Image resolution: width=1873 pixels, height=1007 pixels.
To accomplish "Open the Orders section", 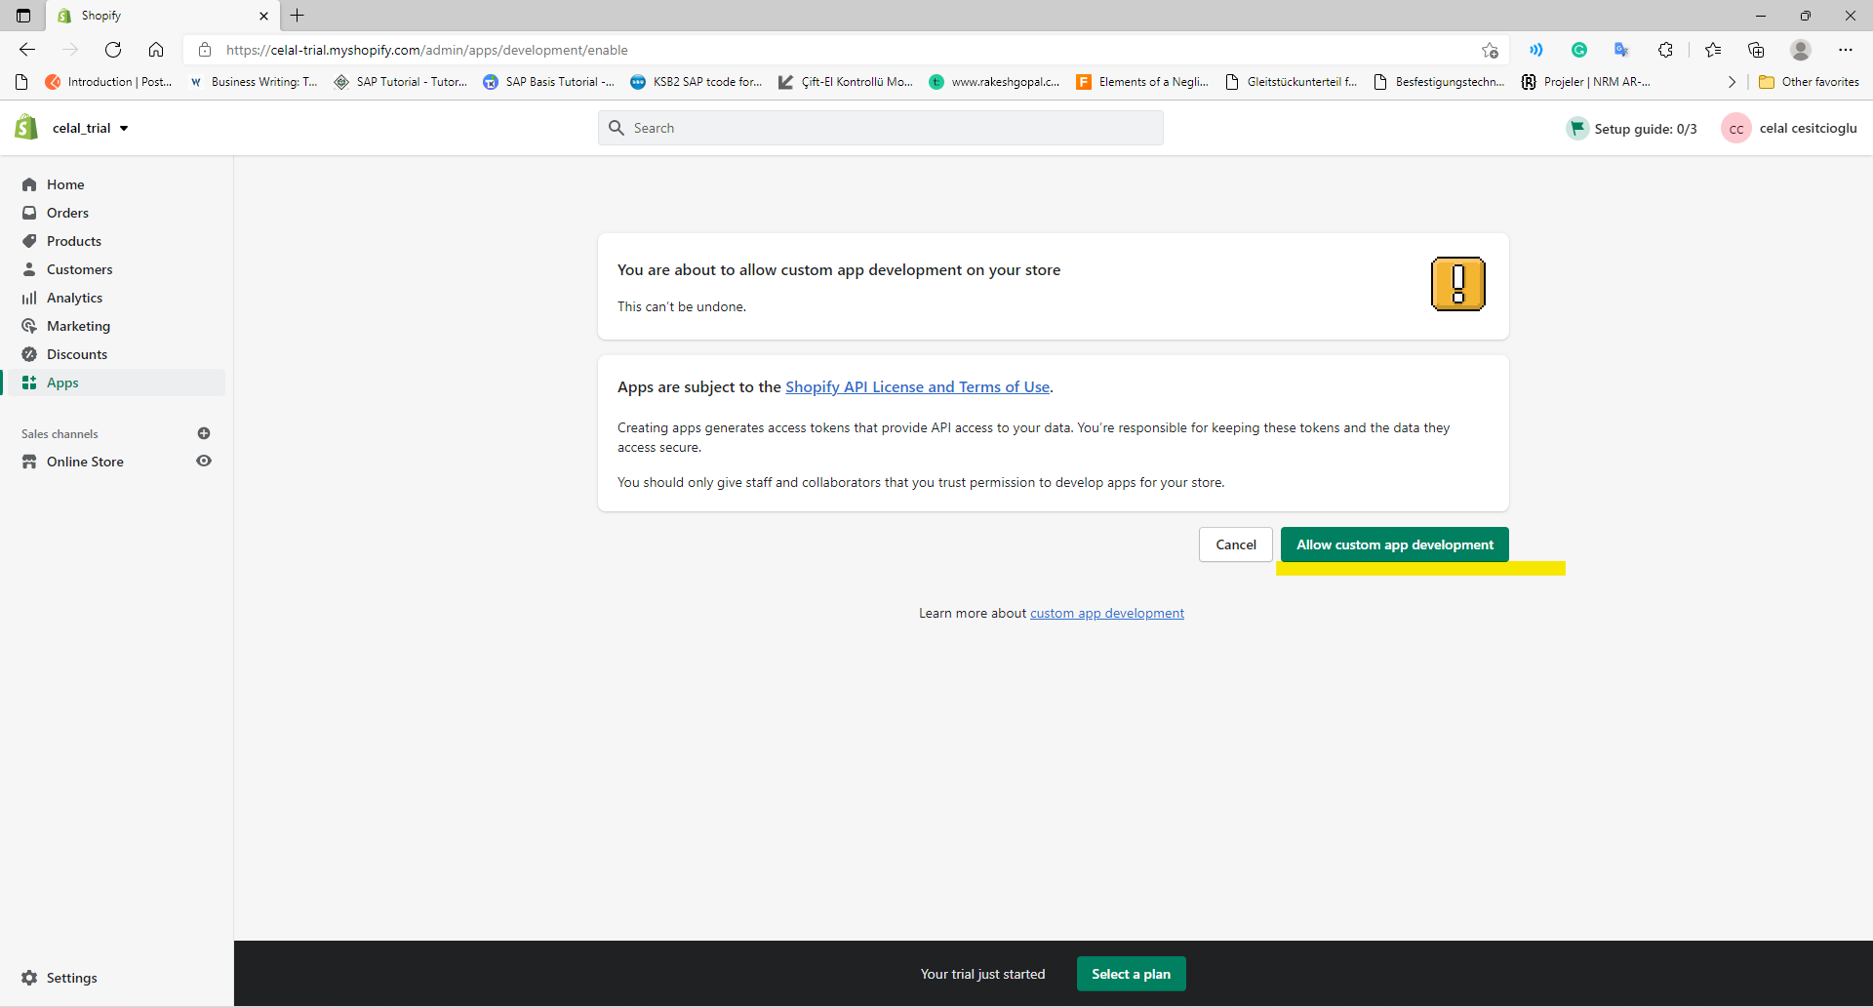I will click(x=67, y=213).
